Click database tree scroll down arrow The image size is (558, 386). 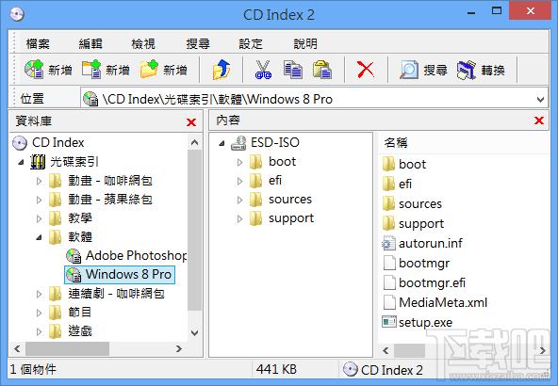click(x=194, y=333)
